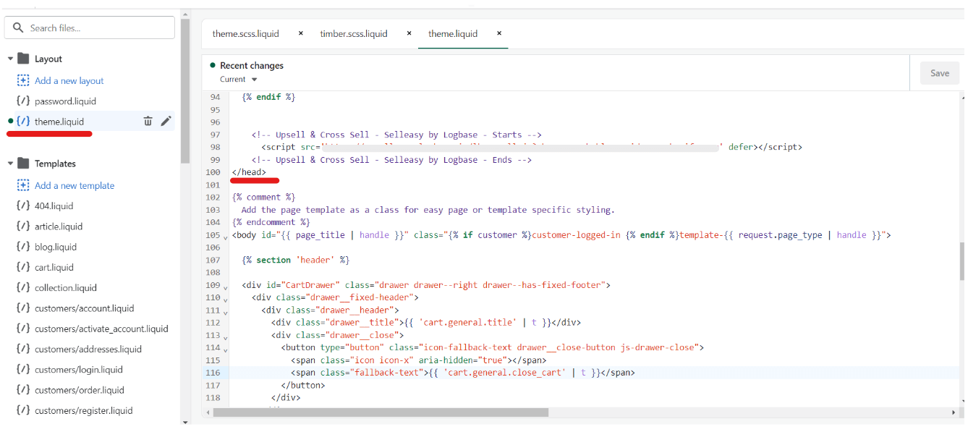
Task: Click the Save button
Action: point(940,73)
